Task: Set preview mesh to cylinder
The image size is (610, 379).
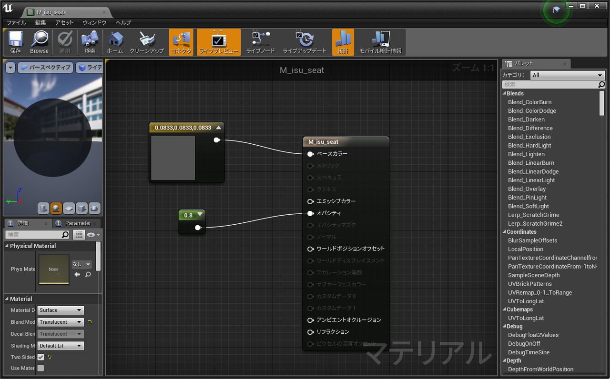Action: point(43,208)
